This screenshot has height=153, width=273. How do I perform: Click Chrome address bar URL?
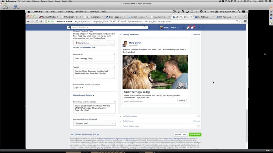110,21
